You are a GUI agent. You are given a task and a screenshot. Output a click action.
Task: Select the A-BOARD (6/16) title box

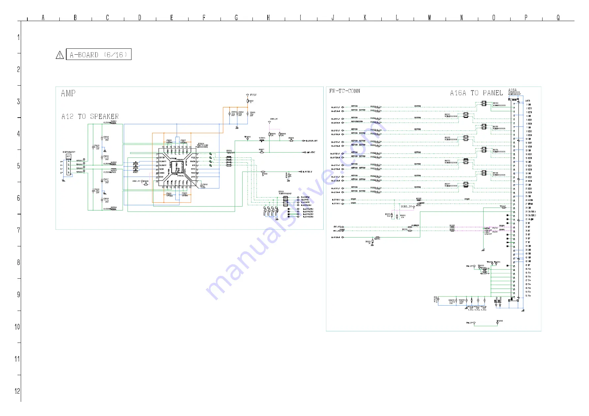coord(99,54)
